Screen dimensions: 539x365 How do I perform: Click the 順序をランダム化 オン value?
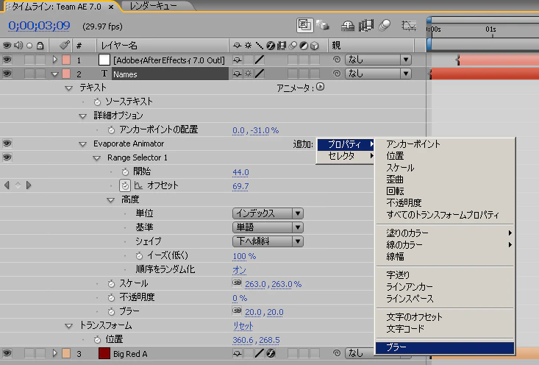click(239, 270)
